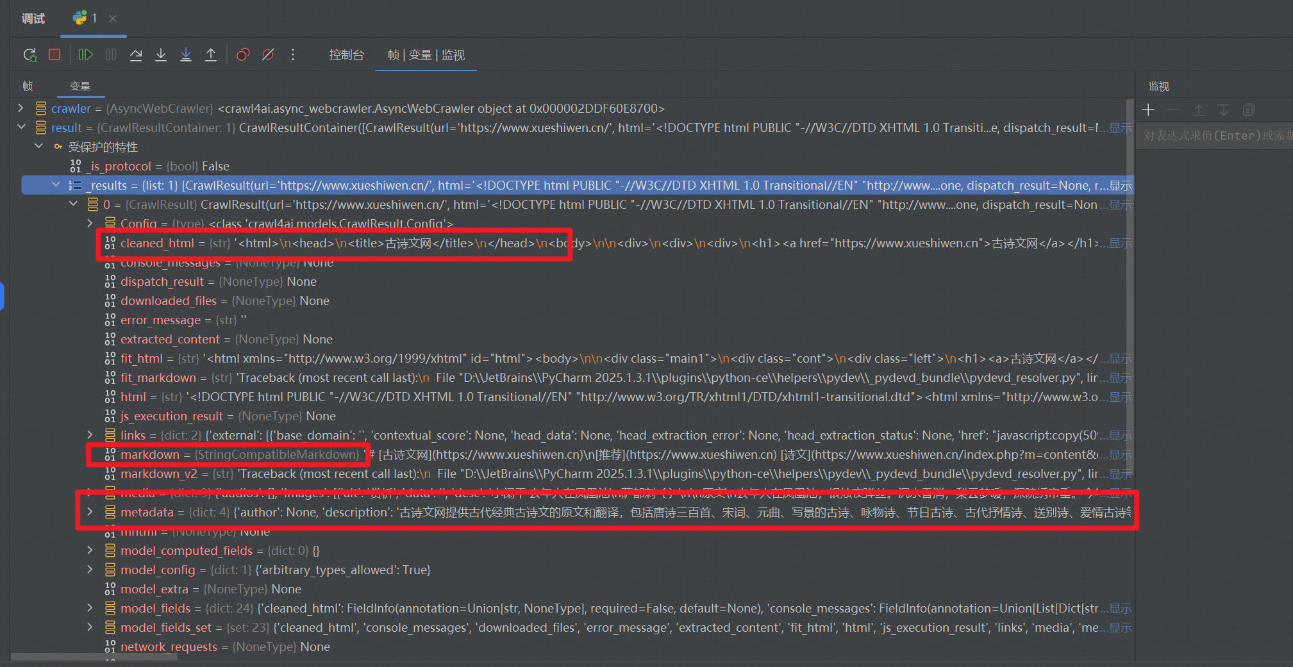Image resolution: width=1293 pixels, height=667 pixels.
Task: Select the _is_protocol variable row
Action: tap(572, 166)
